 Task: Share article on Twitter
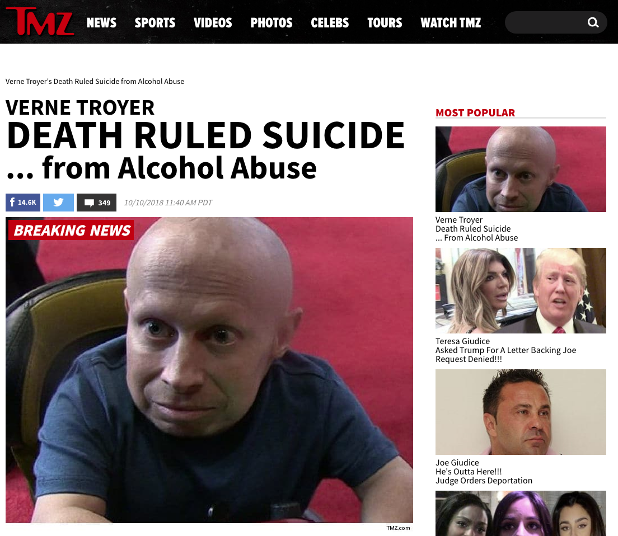58,203
